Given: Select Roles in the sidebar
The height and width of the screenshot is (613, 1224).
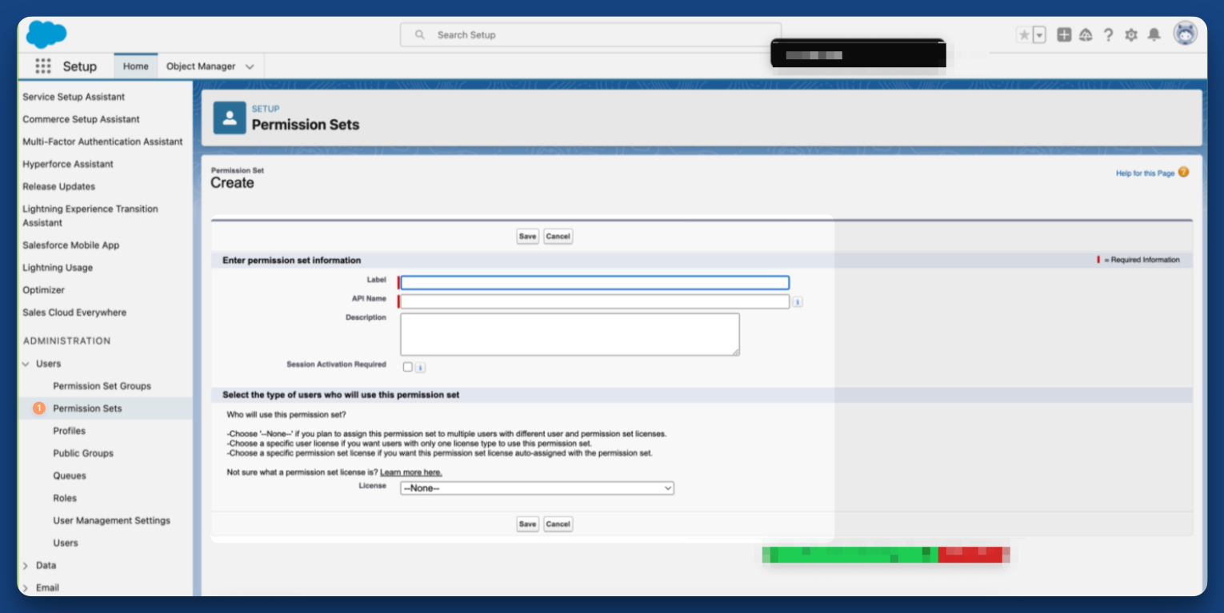Looking at the screenshot, I should tap(65, 498).
